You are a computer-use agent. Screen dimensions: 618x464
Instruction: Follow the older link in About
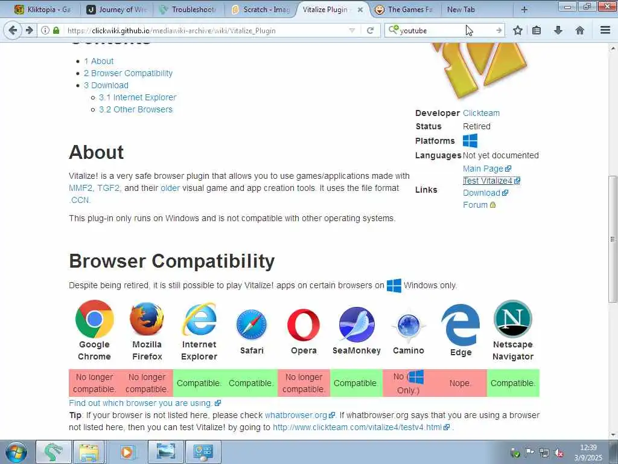(170, 188)
